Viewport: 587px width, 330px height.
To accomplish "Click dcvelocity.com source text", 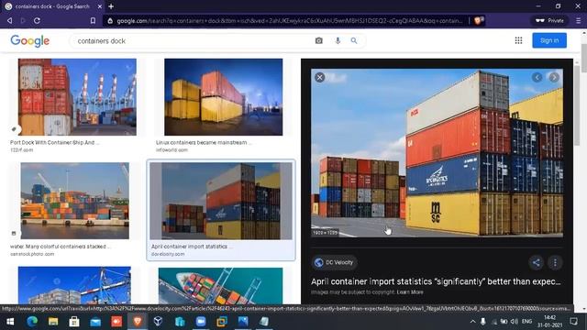I will pyautogui.click(x=168, y=254).
